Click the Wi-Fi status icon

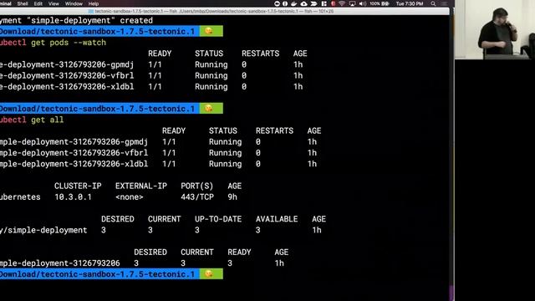pos(342,3)
